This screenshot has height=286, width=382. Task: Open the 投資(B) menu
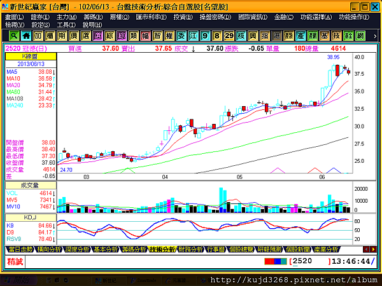183,17
